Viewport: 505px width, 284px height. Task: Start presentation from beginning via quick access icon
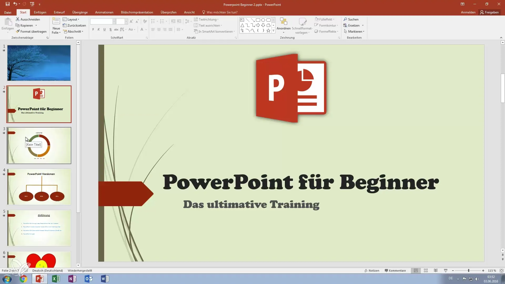pos(32,4)
